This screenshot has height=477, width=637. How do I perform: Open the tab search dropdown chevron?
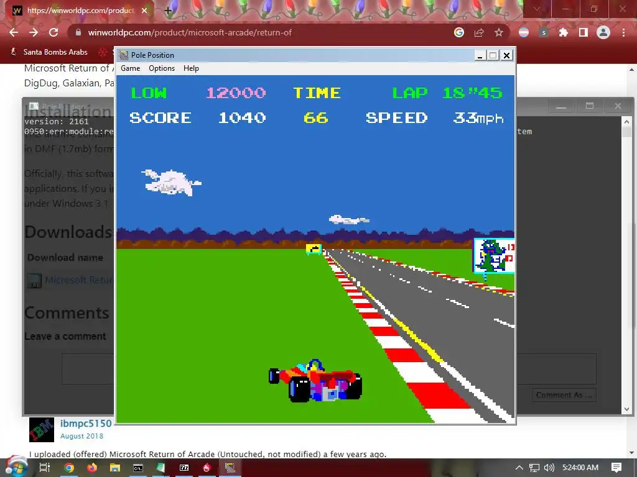pyautogui.click(x=537, y=9)
